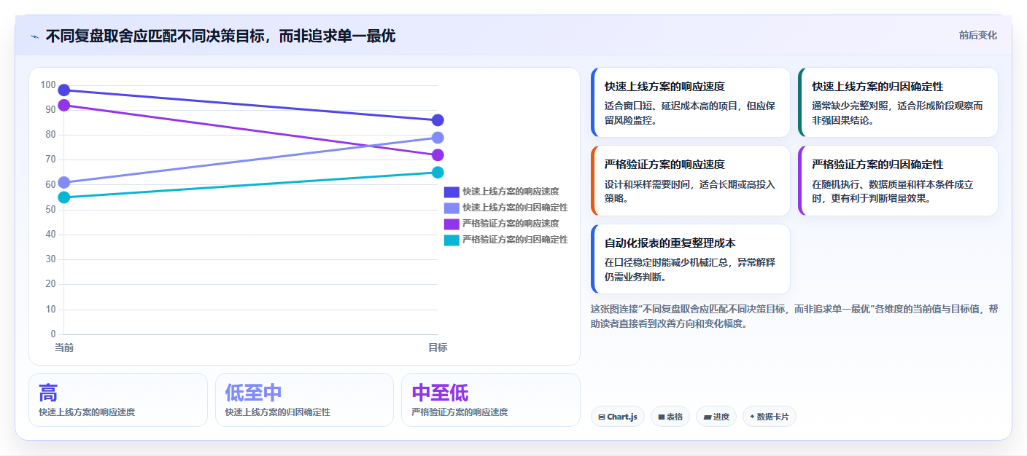
Task: Click the lightning icon beside the title
Action: point(34,36)
